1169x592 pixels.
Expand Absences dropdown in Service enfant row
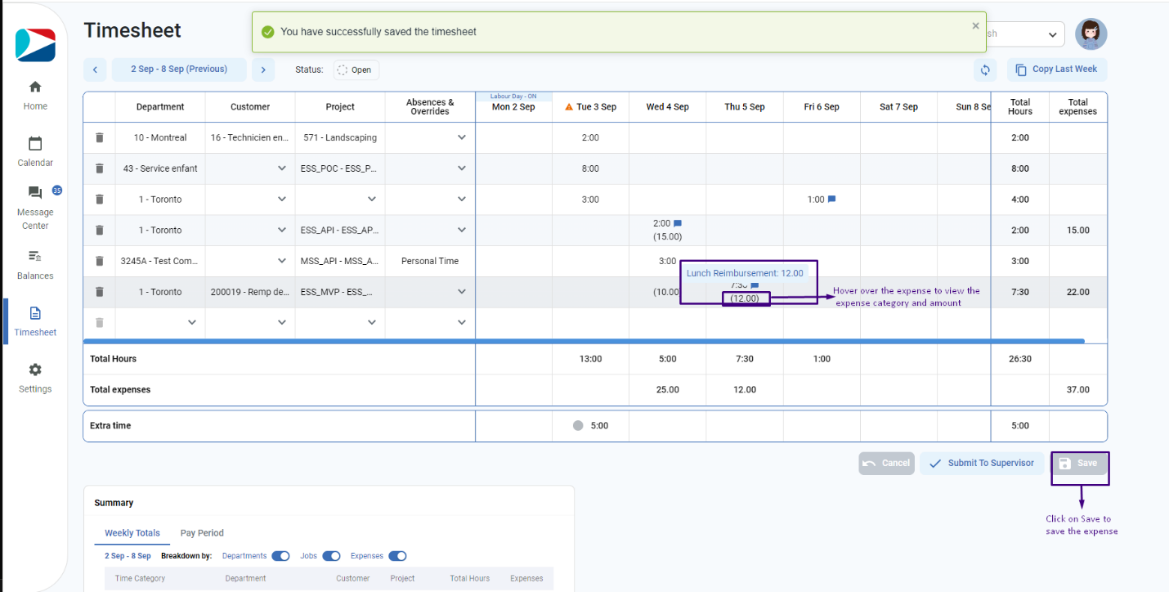click(462, 168)
